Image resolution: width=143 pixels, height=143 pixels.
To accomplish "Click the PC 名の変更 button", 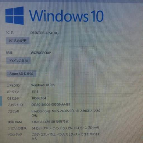I will (18, 41).
